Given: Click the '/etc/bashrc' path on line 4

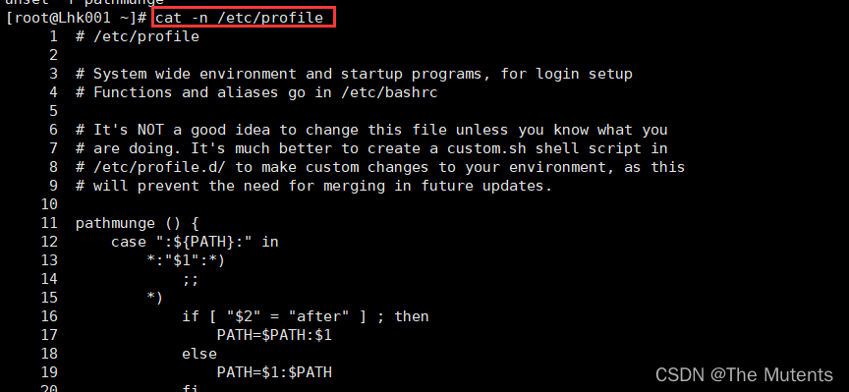Looking at the screenshot, I should [388, 92].
